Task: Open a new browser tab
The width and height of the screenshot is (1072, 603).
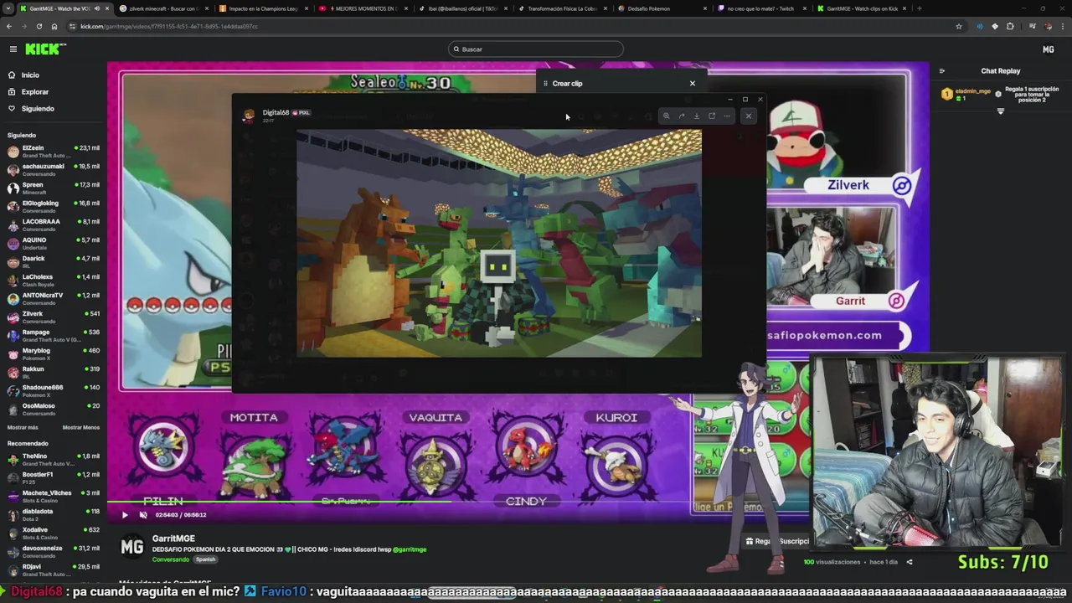Action: click(x=920, y=8)
